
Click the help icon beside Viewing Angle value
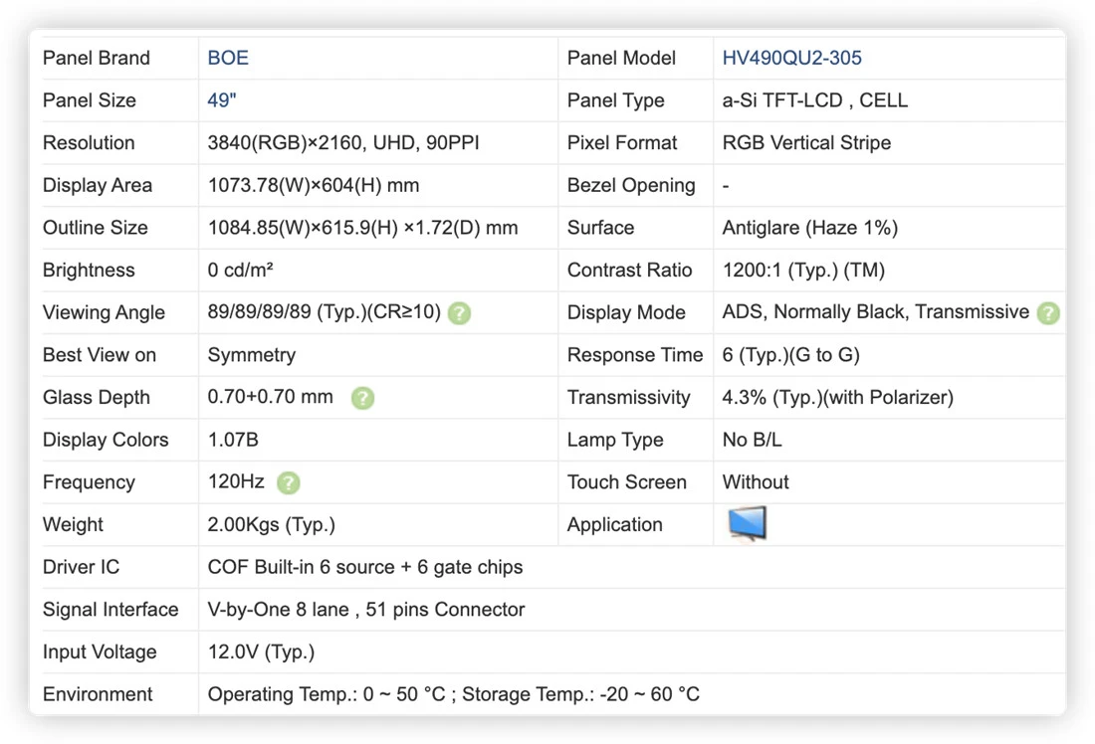(x=459, y=313)
